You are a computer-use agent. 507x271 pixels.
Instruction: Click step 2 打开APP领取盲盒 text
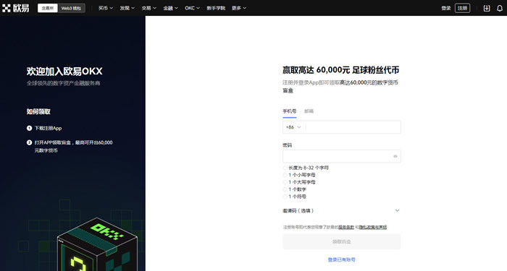click(x=73, y=146)
